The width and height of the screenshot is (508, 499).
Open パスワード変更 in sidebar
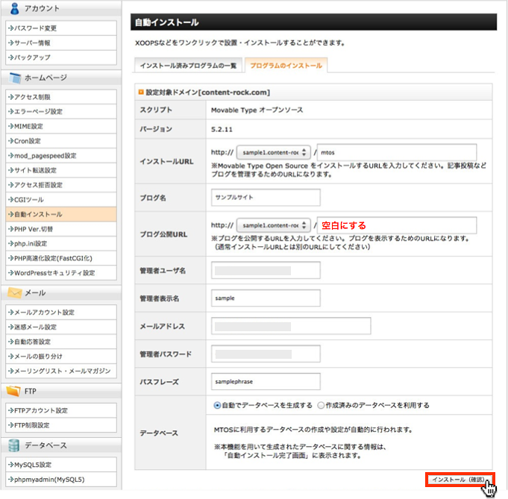[61, 28]
